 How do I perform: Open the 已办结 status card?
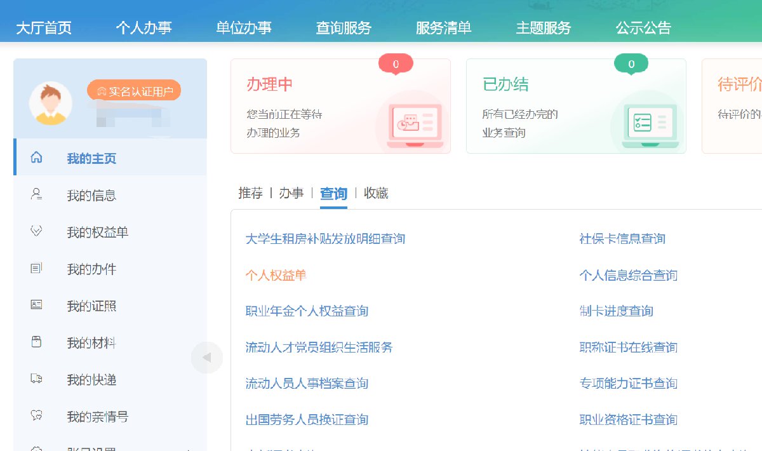[x=576, y=106]
